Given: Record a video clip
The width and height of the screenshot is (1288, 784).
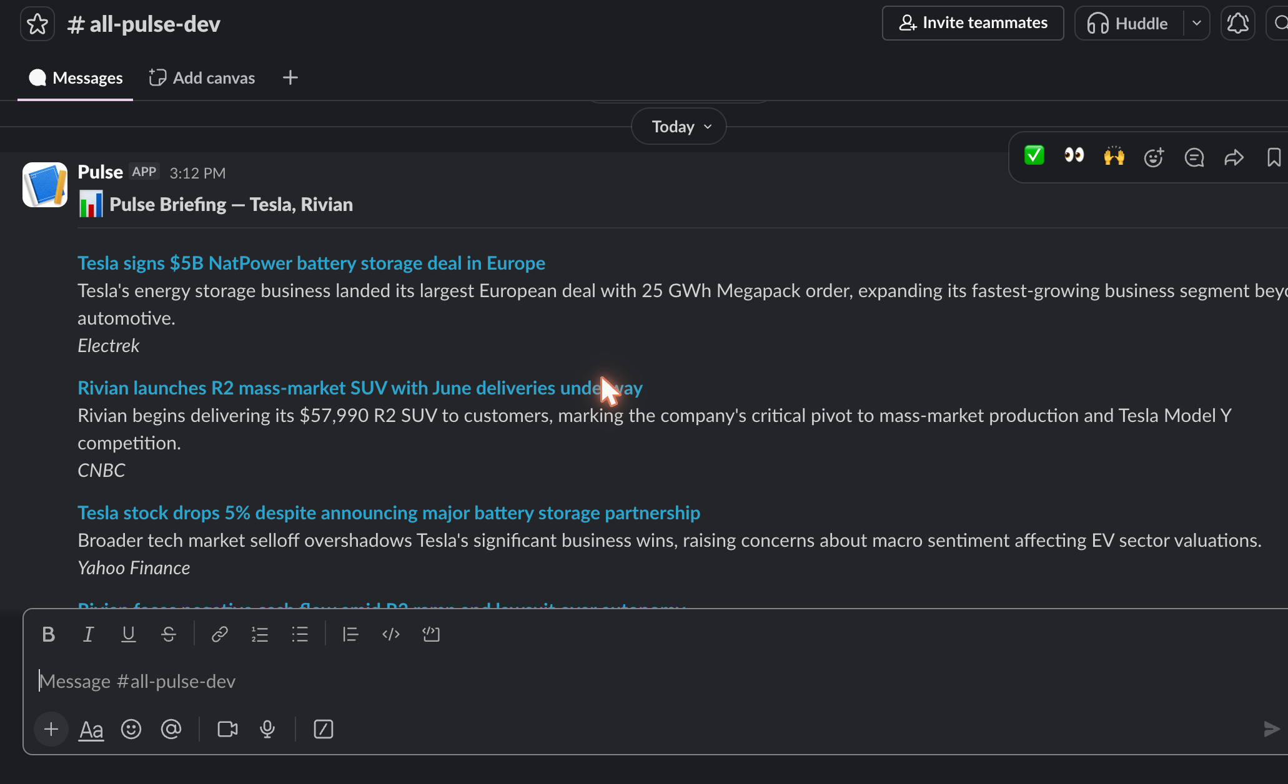Looking at the screenshot, I should [x=227, y=729].
